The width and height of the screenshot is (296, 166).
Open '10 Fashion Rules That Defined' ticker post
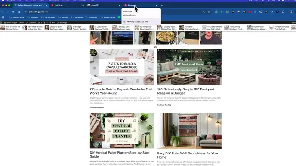[279, 28]
